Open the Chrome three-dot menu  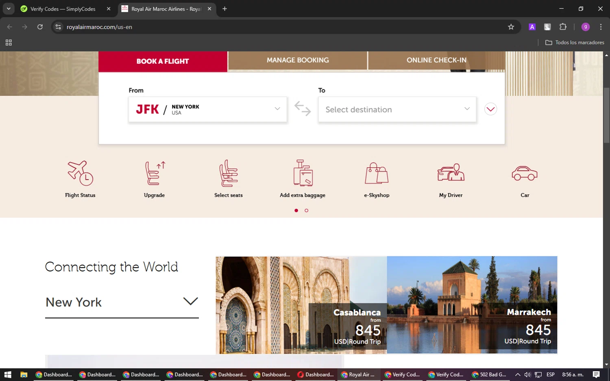(x=601, y=27)
